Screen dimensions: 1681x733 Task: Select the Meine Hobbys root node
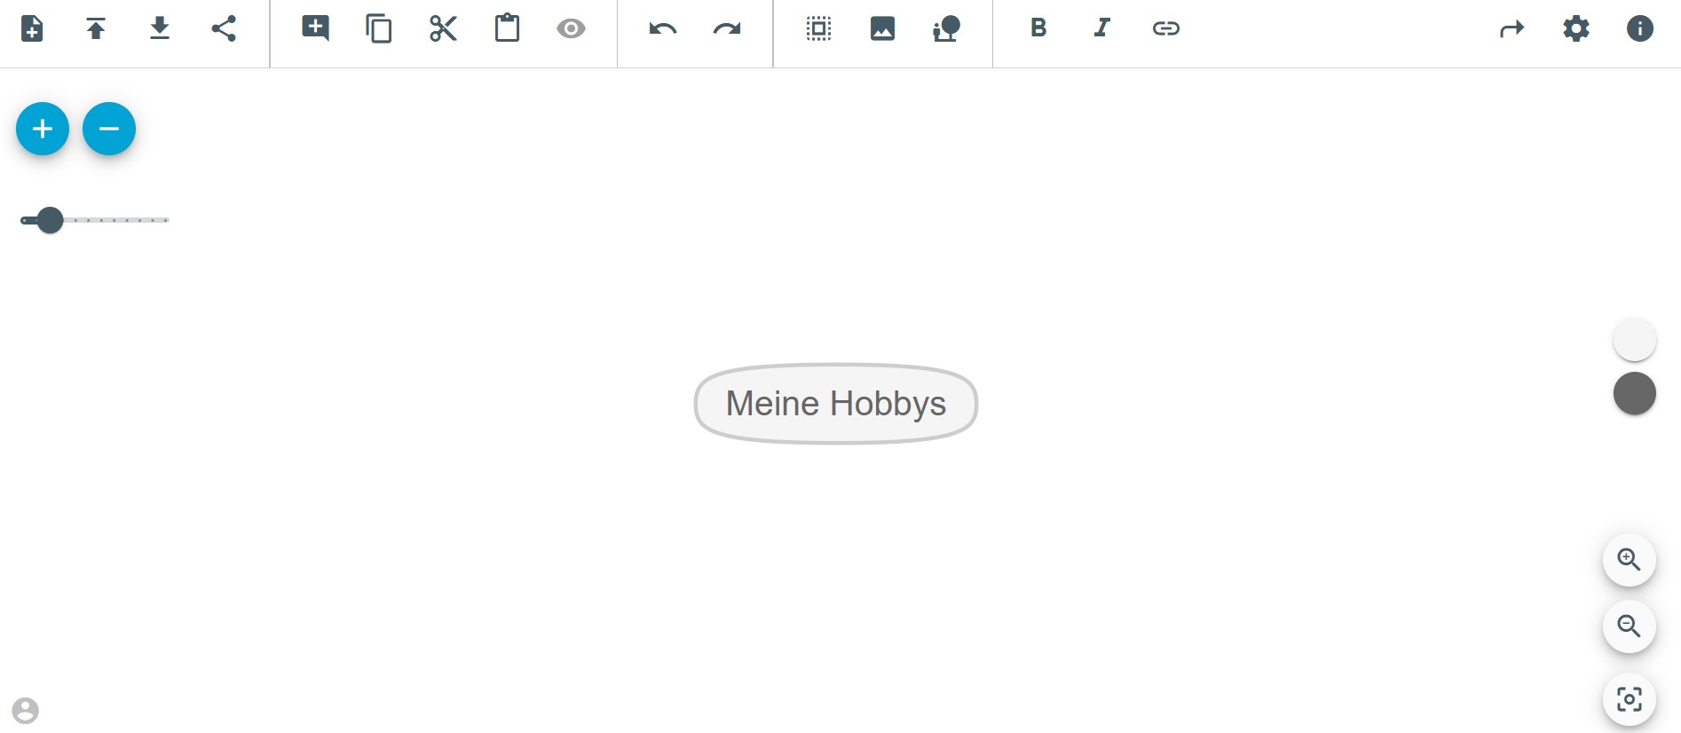tap(836, 404)
